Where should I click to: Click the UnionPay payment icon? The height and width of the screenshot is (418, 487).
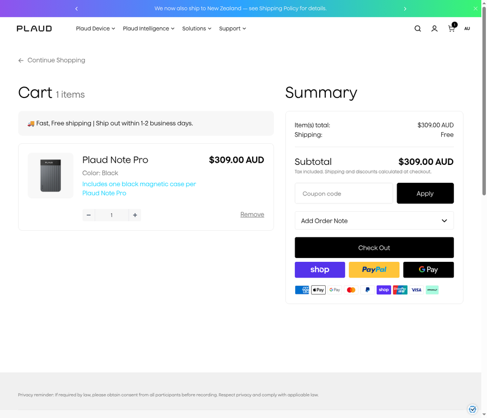(400, 290)
